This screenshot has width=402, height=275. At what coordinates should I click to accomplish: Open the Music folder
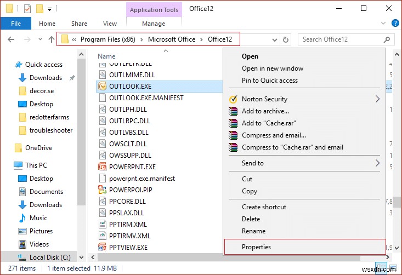(38, 218)
